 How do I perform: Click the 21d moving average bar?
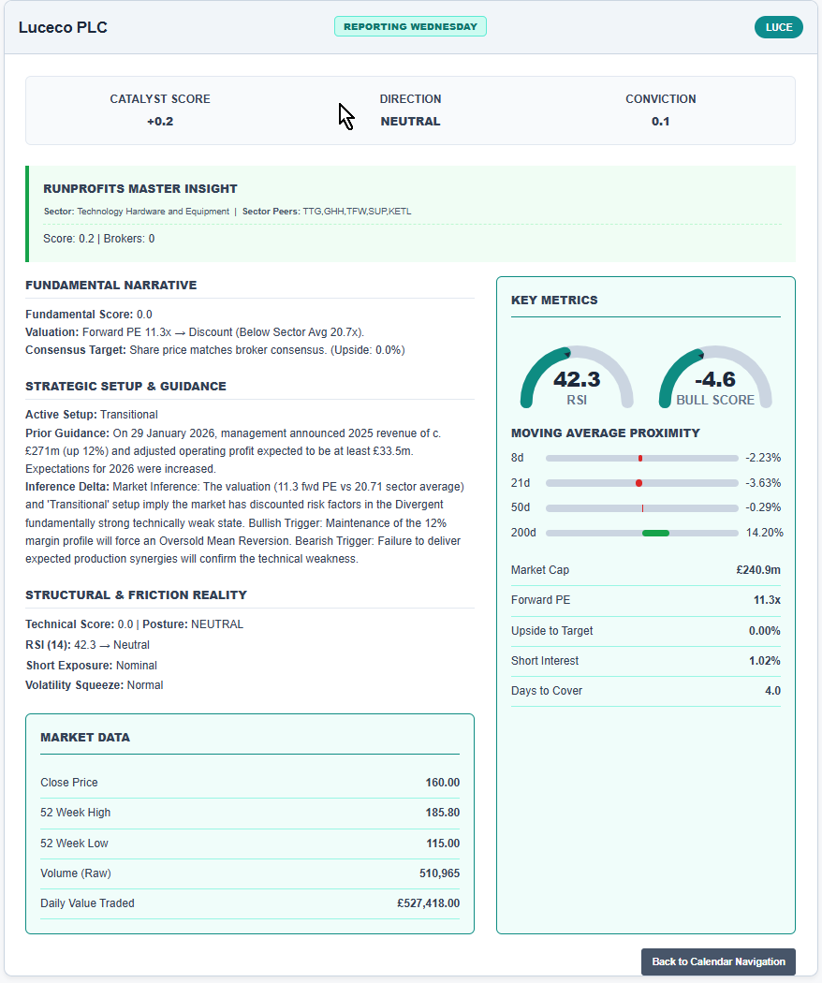(x=642, y=483)
